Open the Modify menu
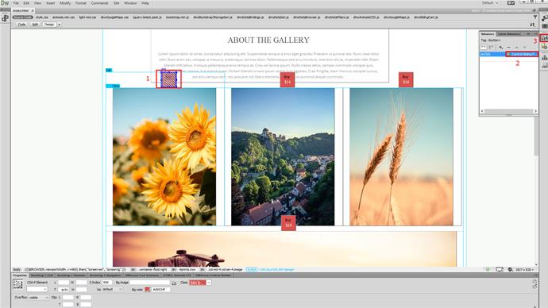This screenshot has height=308, width=548. (65, 3)
